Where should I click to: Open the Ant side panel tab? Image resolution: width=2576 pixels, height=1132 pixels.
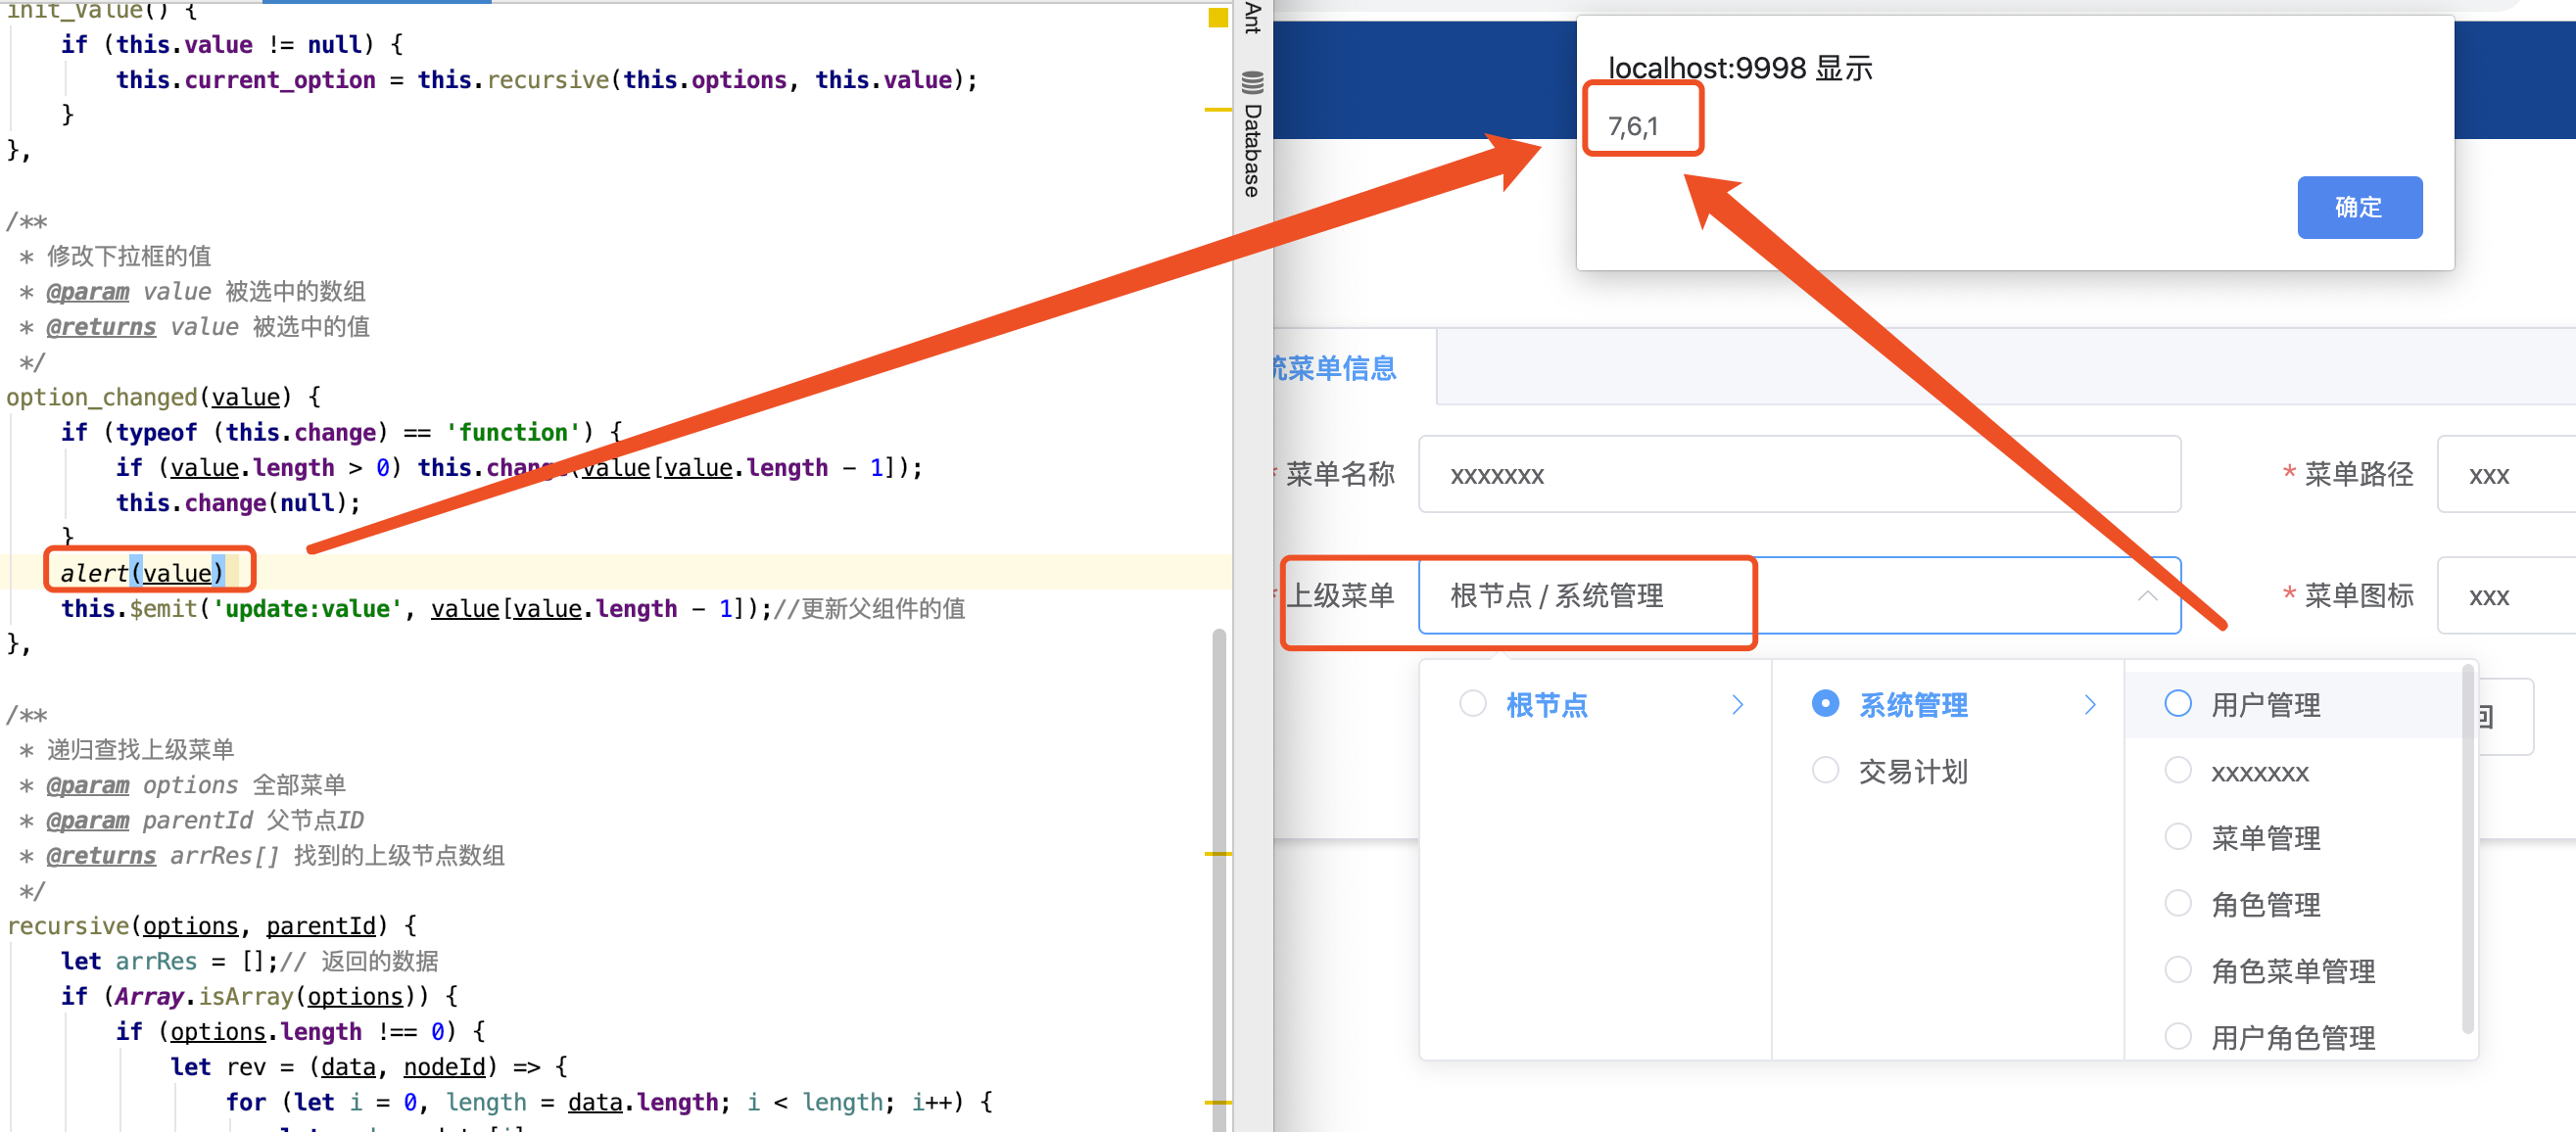(x=1252, y=18)
